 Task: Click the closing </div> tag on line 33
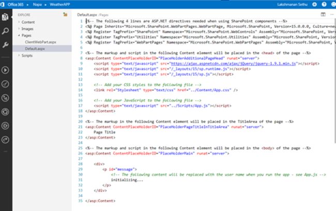point(100,190)
